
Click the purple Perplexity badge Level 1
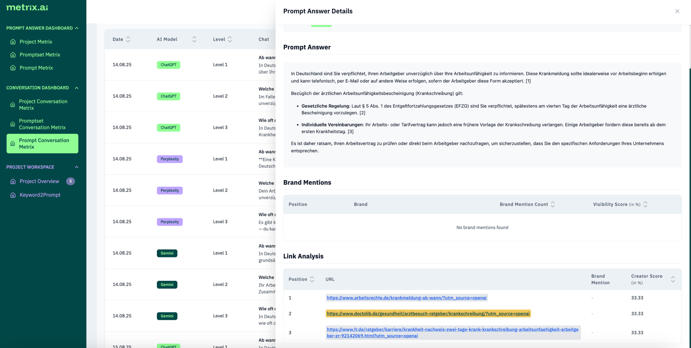[170, 159]
